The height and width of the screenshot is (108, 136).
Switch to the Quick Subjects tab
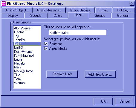tap(17, 10)
